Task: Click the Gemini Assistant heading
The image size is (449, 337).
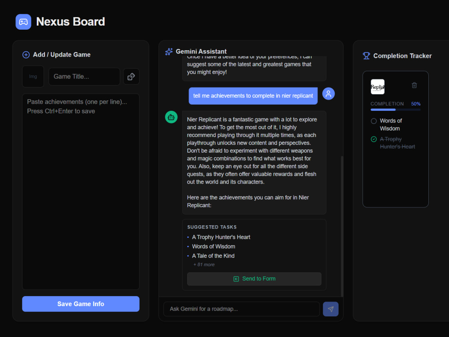Action: tap(201, 52)
